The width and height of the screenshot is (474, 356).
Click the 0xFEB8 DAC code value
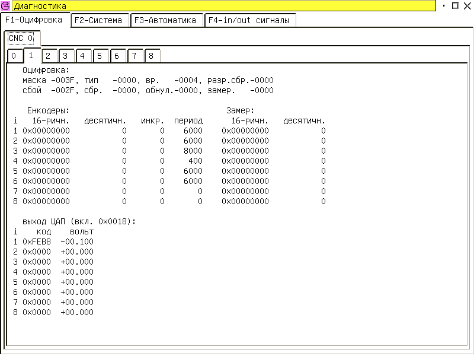tap(37, 241)
